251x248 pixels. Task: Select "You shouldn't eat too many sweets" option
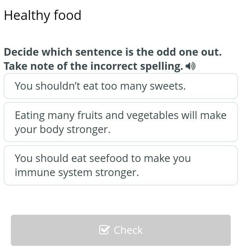pos(120,86)
